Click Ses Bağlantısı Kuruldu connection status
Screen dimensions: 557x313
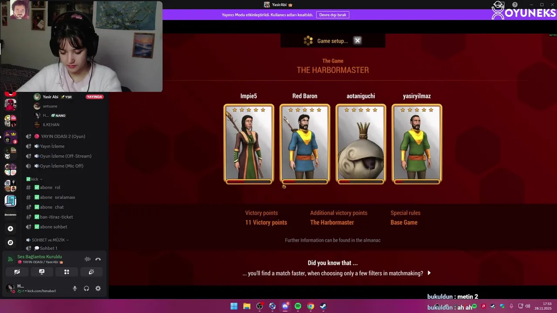pyautogui.click(x=40, y=256)
